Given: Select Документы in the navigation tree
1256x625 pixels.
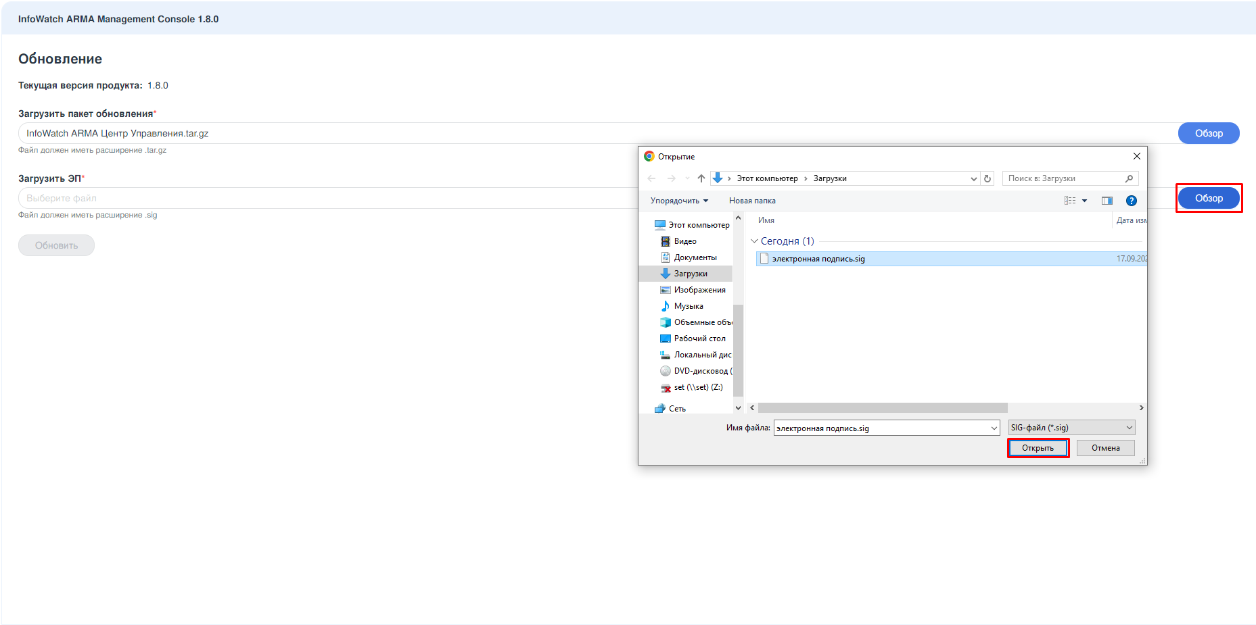Looking at the screenshot, I should [688, 257].
